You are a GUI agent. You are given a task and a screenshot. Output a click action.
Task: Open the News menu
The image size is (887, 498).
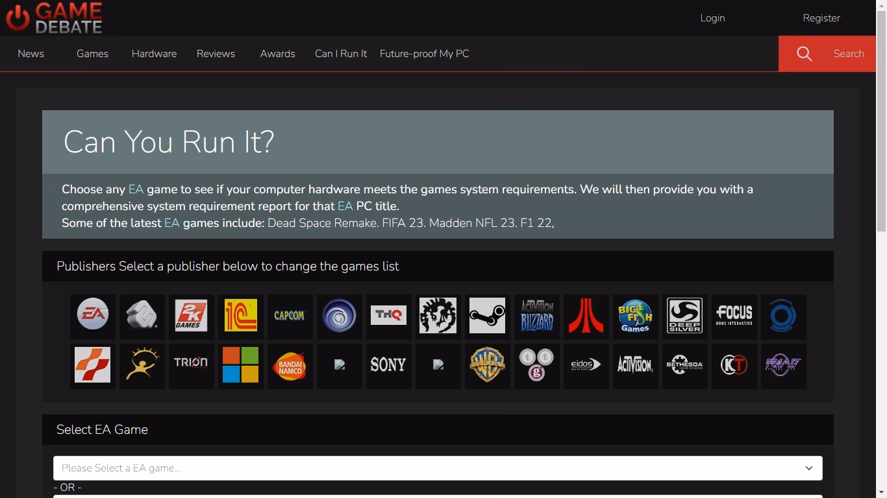(x=31, y=54)
